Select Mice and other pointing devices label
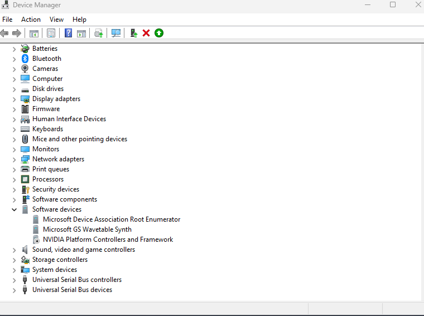The height and width of the screenshot is (316, 424). tap(80, 139)
